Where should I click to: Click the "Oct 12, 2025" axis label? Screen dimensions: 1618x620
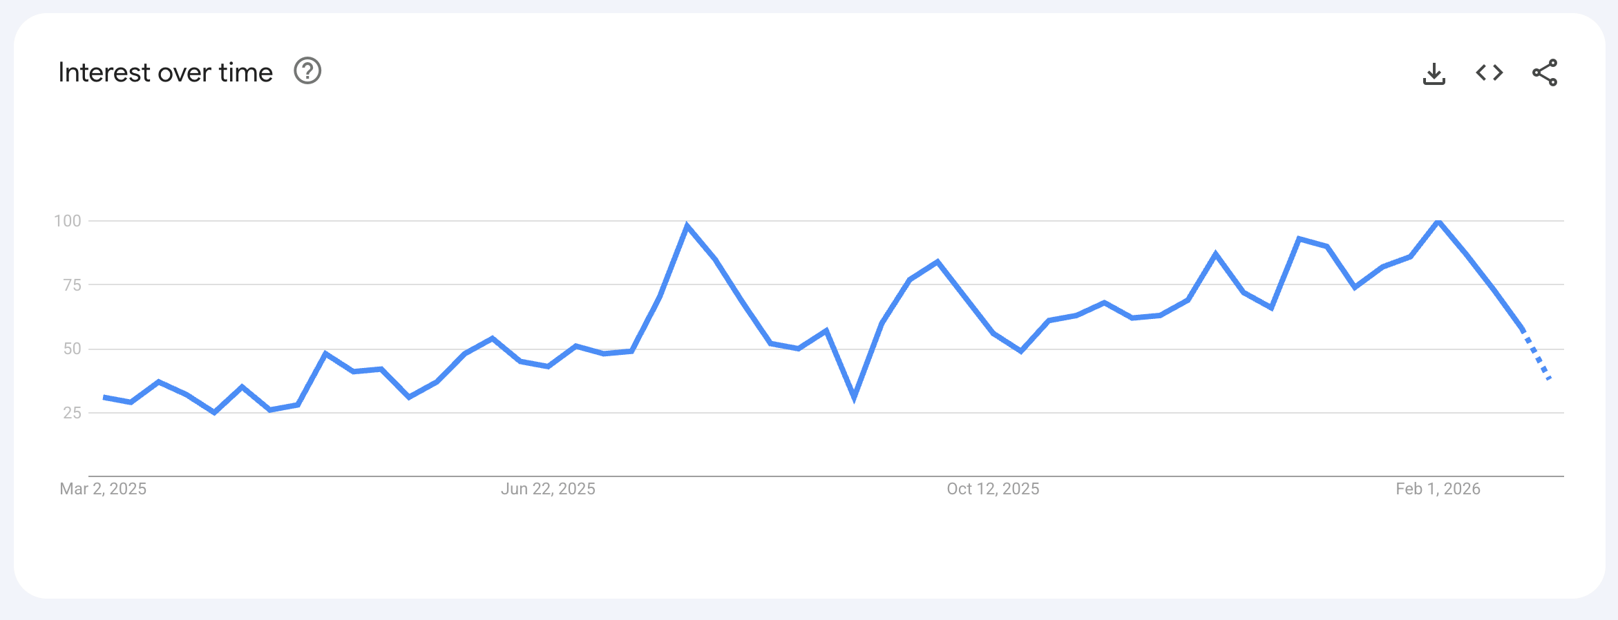pyautogui.click(x=993, y=489)
